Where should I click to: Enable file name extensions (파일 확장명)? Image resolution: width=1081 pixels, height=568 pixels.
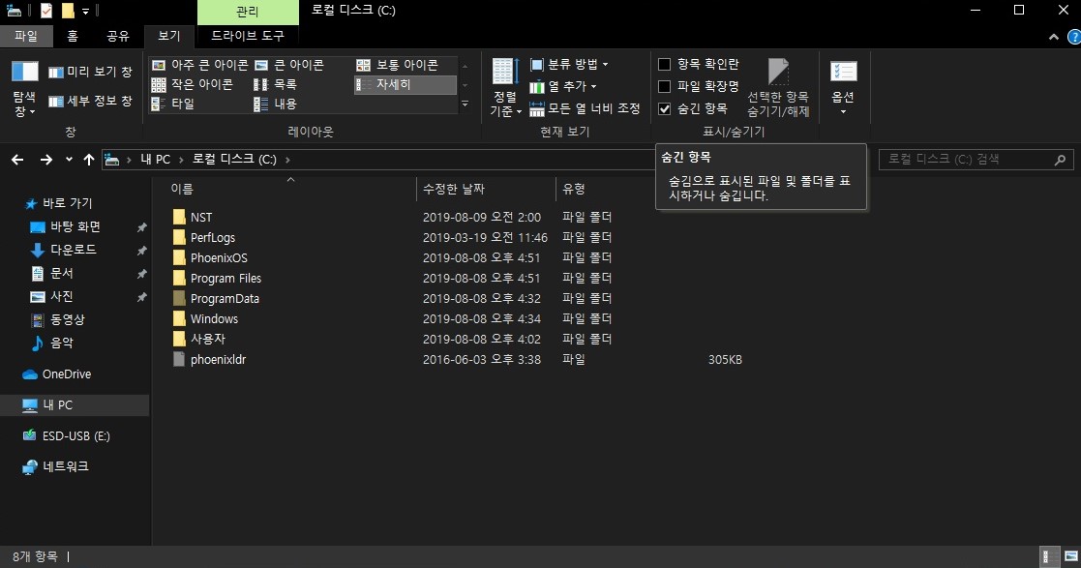pos(666,85)
